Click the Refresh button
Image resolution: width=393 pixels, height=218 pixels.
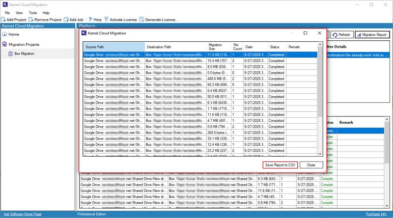[341, 35]
